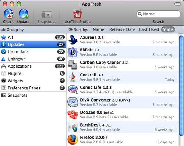Sort the list by State
The image size is (184, 146).
coord(168,29)
